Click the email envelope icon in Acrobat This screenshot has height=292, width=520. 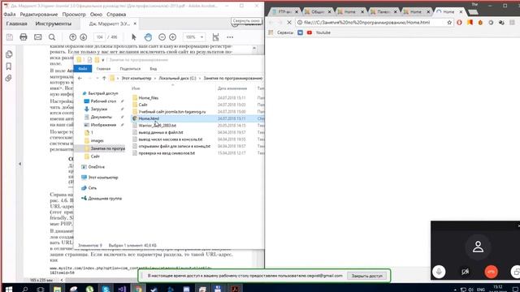point(38,37)
